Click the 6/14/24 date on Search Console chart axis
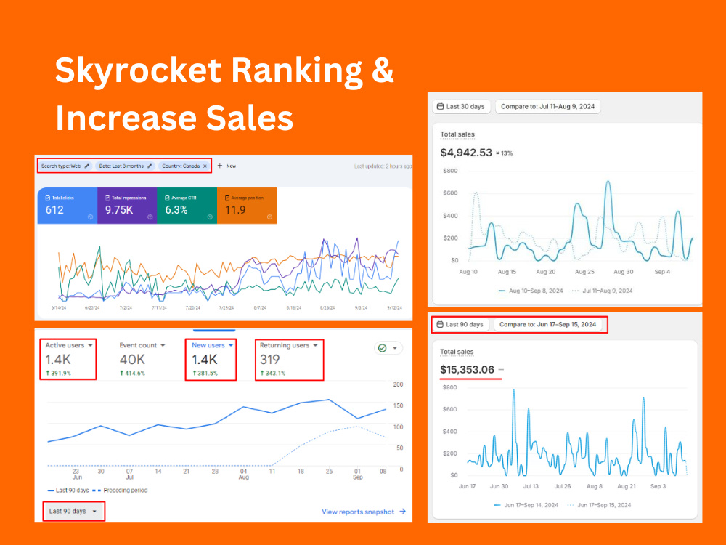 (58, 307)
